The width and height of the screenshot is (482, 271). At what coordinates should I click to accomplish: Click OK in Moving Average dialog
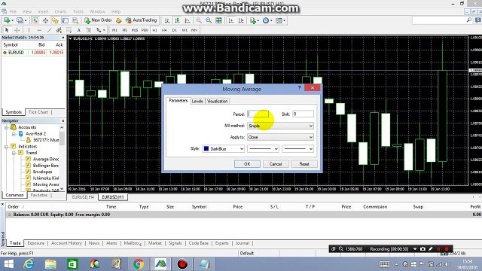247,164
